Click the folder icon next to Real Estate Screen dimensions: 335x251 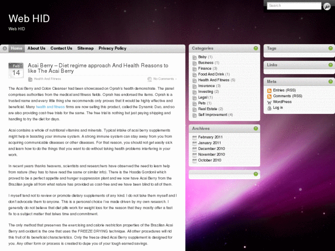coord(194,109)
